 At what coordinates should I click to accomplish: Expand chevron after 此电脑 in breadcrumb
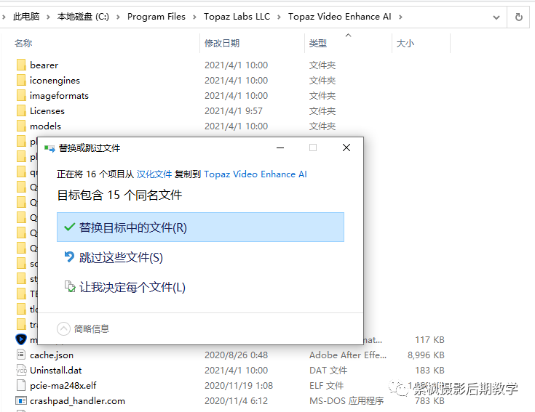coord(48,17)
